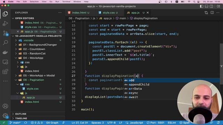Customize the editor layout
This screenshot has width=223, height=125.
click(x=218, y=6)
